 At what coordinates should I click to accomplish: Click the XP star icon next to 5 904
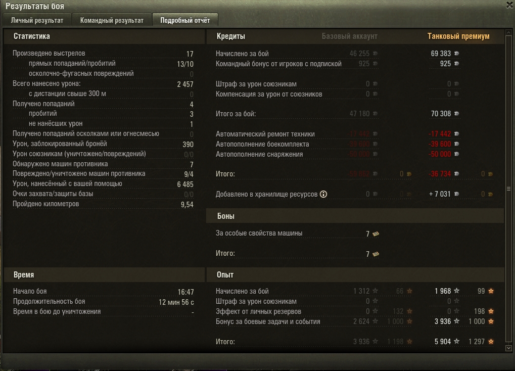456,342
